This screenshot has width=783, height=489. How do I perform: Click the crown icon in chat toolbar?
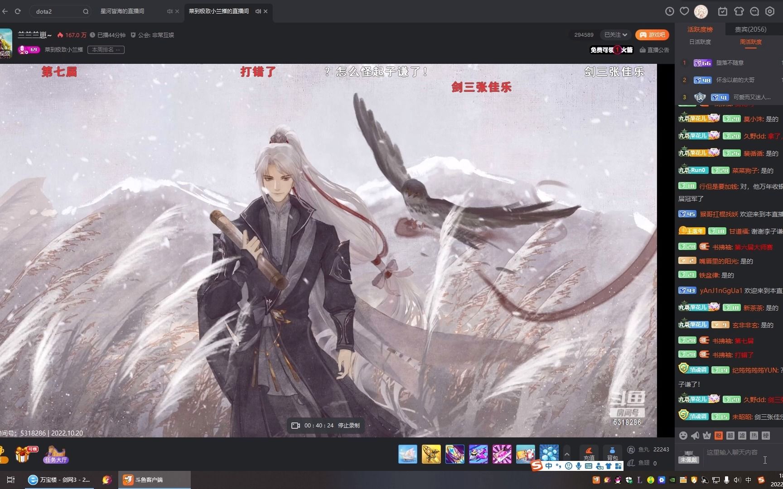pos(707,436)
